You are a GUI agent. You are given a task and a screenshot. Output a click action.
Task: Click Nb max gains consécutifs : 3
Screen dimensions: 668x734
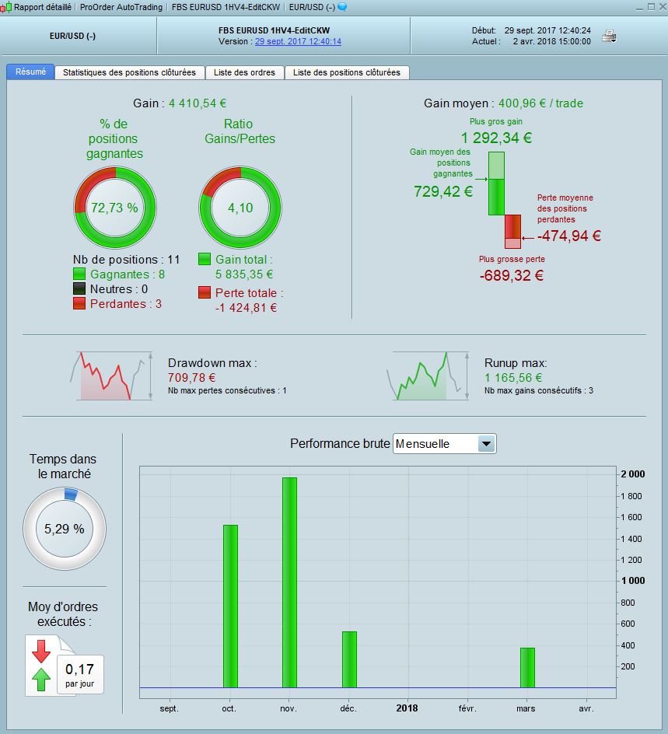pos(539,390)
